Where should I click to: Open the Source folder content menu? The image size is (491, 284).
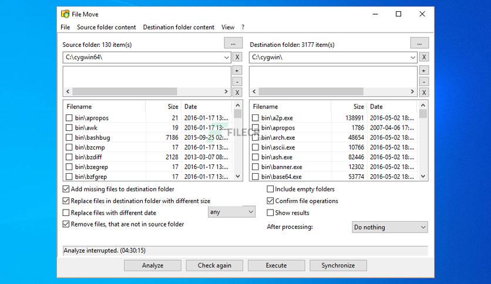[x=106, y=27]
